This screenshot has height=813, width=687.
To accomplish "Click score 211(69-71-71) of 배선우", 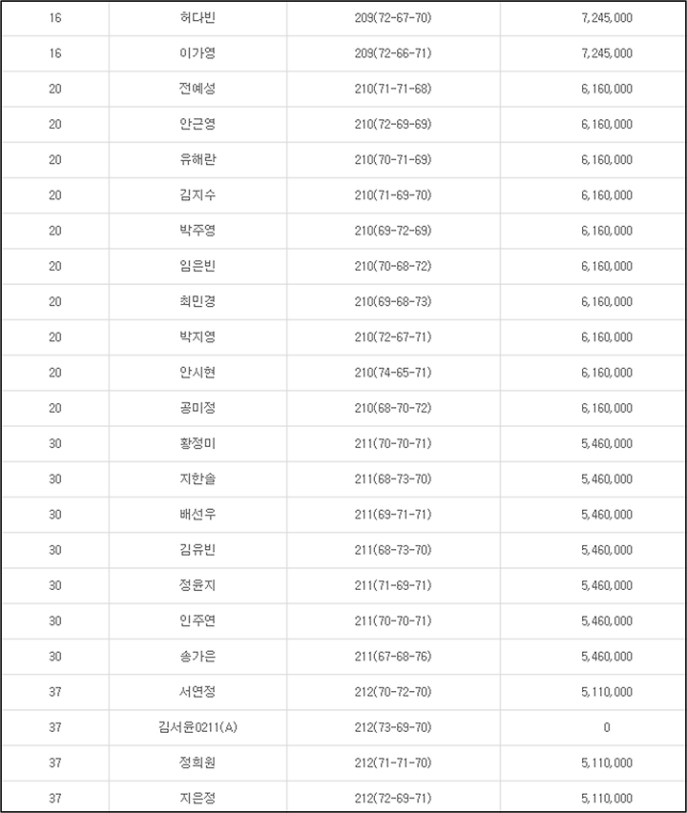I will pyautogui.click(x=393, y=515).
